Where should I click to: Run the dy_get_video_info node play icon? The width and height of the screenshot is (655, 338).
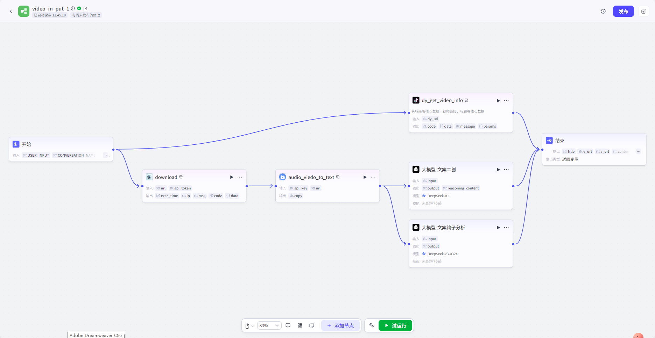click(x=498, y=101)
